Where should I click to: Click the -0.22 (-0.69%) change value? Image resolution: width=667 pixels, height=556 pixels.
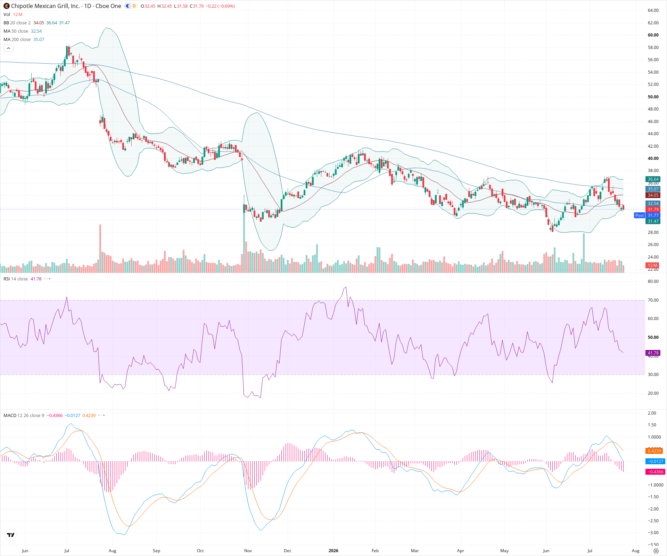220,6
